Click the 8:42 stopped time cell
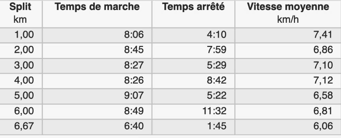 pyautogui.click(x=194, y=81)
